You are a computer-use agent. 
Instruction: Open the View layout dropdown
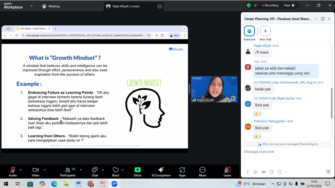[x=289, y=6]
